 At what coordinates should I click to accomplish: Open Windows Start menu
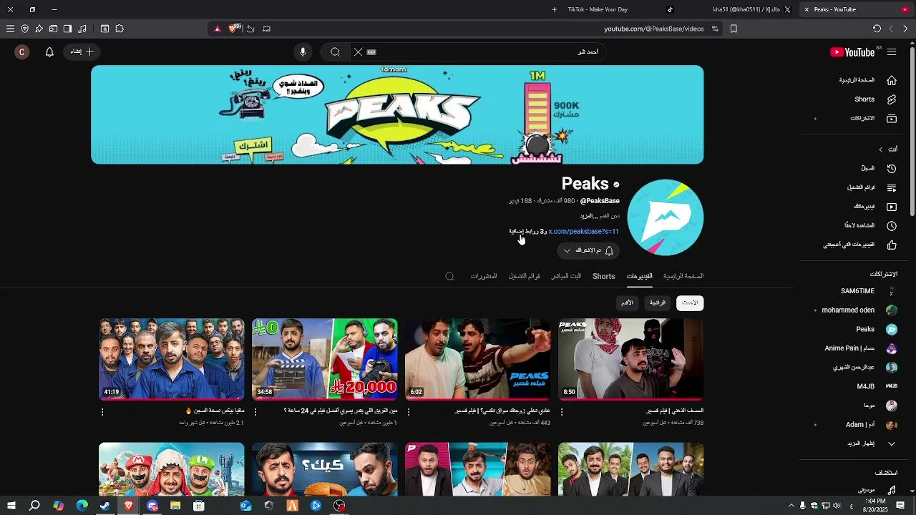(x=11, y=506)
